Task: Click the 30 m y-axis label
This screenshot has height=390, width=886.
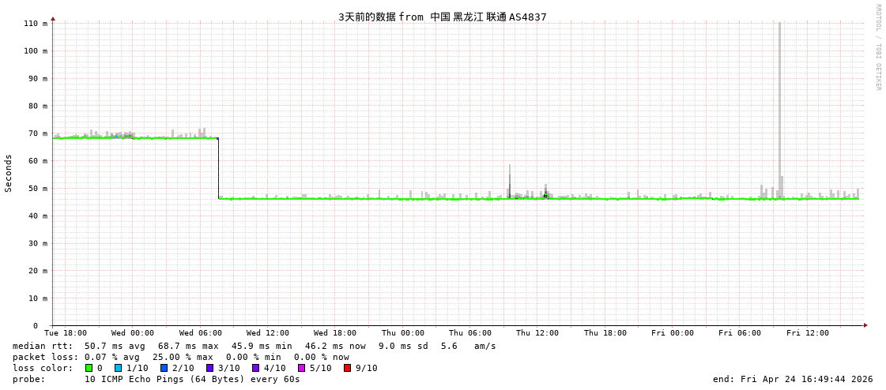Action: tap(37, 243)
